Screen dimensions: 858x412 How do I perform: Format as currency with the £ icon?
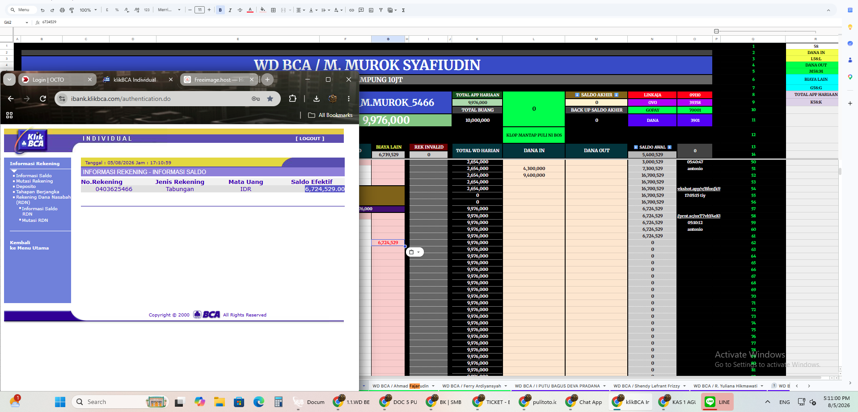pyautogui.click(x=107, y=10)
